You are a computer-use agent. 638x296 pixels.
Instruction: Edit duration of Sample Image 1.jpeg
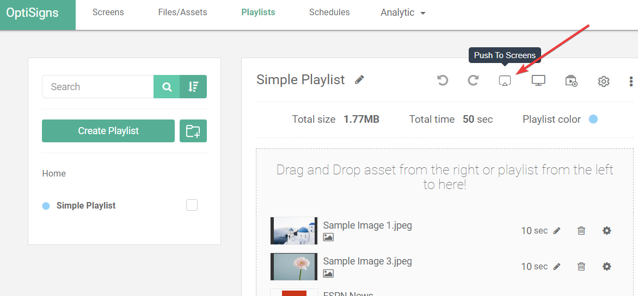[x=557, y=231]
